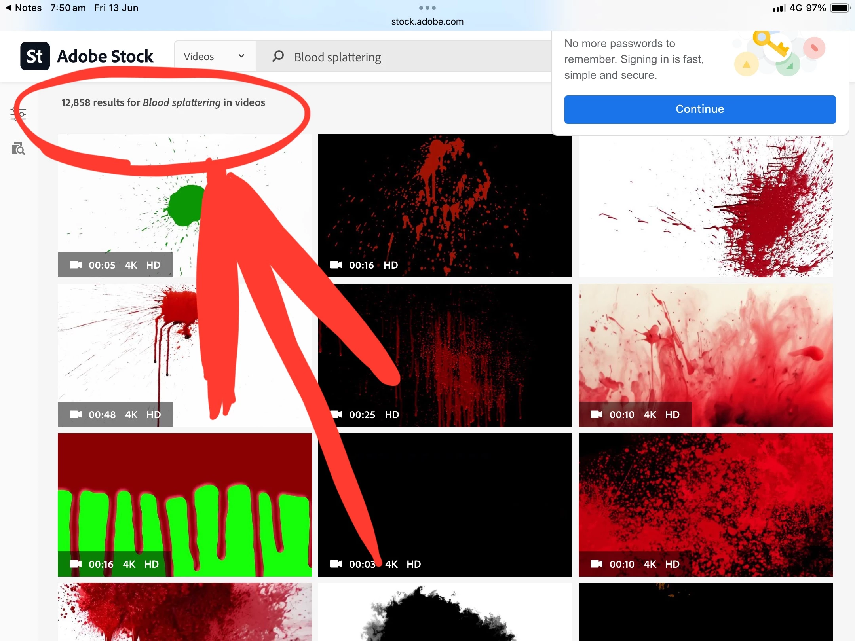This screenshot has width=855, height=641.
Task: Open the filters sliders icon in sidebar
Action: pyautogui.click(x=18, y=115)
